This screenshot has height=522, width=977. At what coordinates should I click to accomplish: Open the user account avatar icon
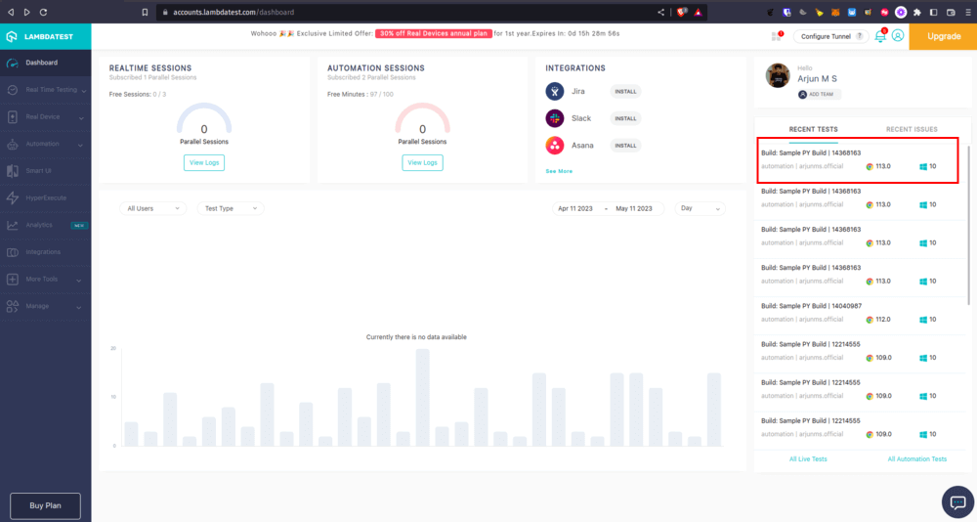(x=898, y=36)
